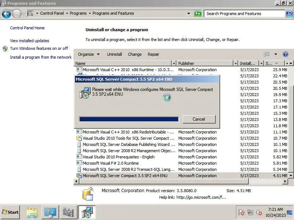Select Visual C++ 2010 x86 Redistributable row
Image resolution: width=294 pixels, height=220 pixels.
(182, 132)
